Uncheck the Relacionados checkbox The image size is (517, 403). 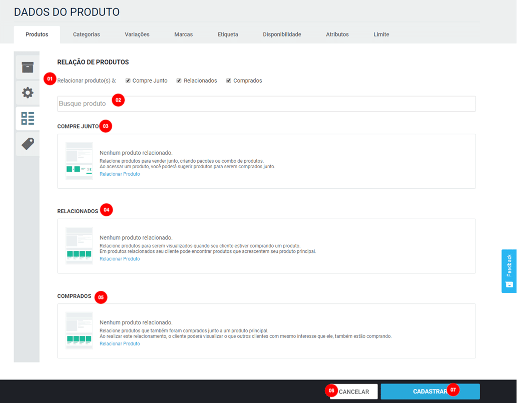(x=179, y=81)
